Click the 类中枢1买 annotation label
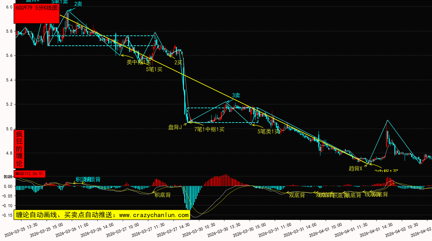Viewport: 432px width, 241px height. click(139, 62)
